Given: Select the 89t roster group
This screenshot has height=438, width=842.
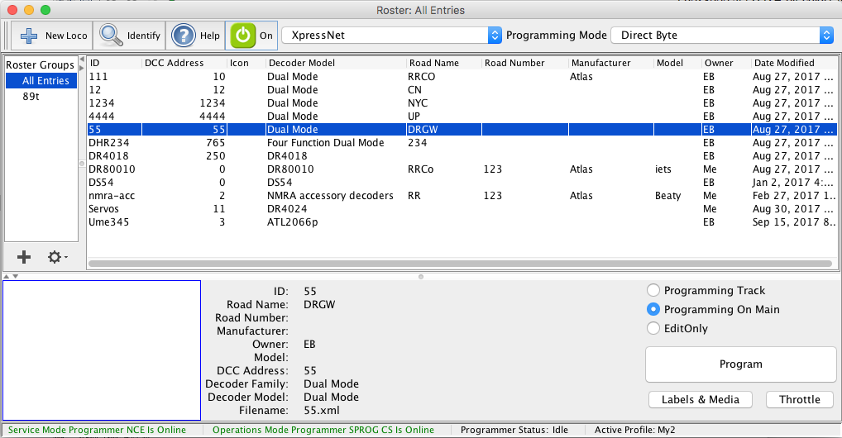Looking at the screenshot, I should coord(31,96).
